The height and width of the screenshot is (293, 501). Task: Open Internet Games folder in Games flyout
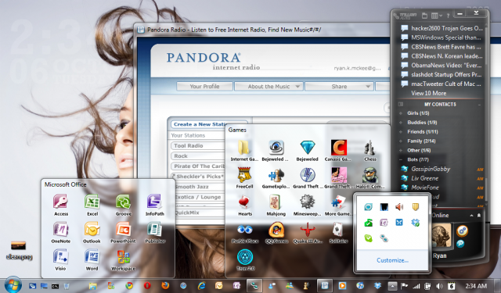pos(244,151)
